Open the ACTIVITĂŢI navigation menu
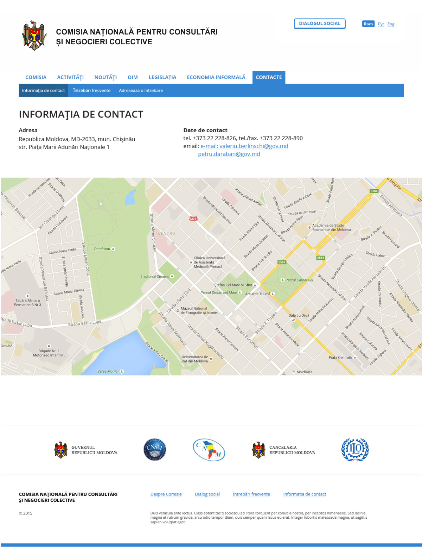Screen dimensions: 422x550 (x=71, y=77)
